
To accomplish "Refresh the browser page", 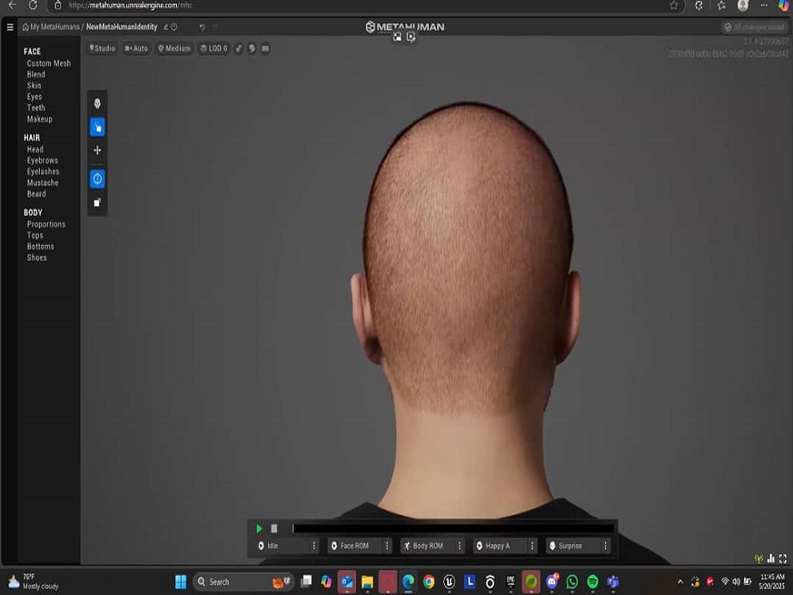I will click(x=33, y=5).
